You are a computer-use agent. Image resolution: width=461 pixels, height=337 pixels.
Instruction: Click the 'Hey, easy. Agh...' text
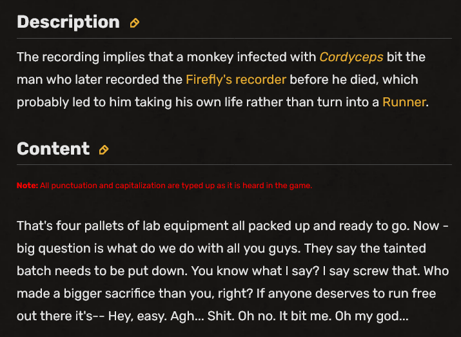[155, 316]
